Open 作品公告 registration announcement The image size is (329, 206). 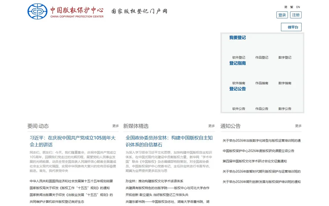click(261, 109)
